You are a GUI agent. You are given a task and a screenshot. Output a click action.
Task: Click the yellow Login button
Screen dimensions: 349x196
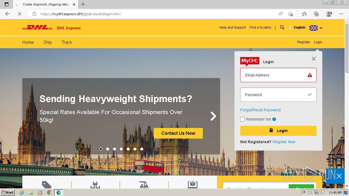click(x=278, y=131)
